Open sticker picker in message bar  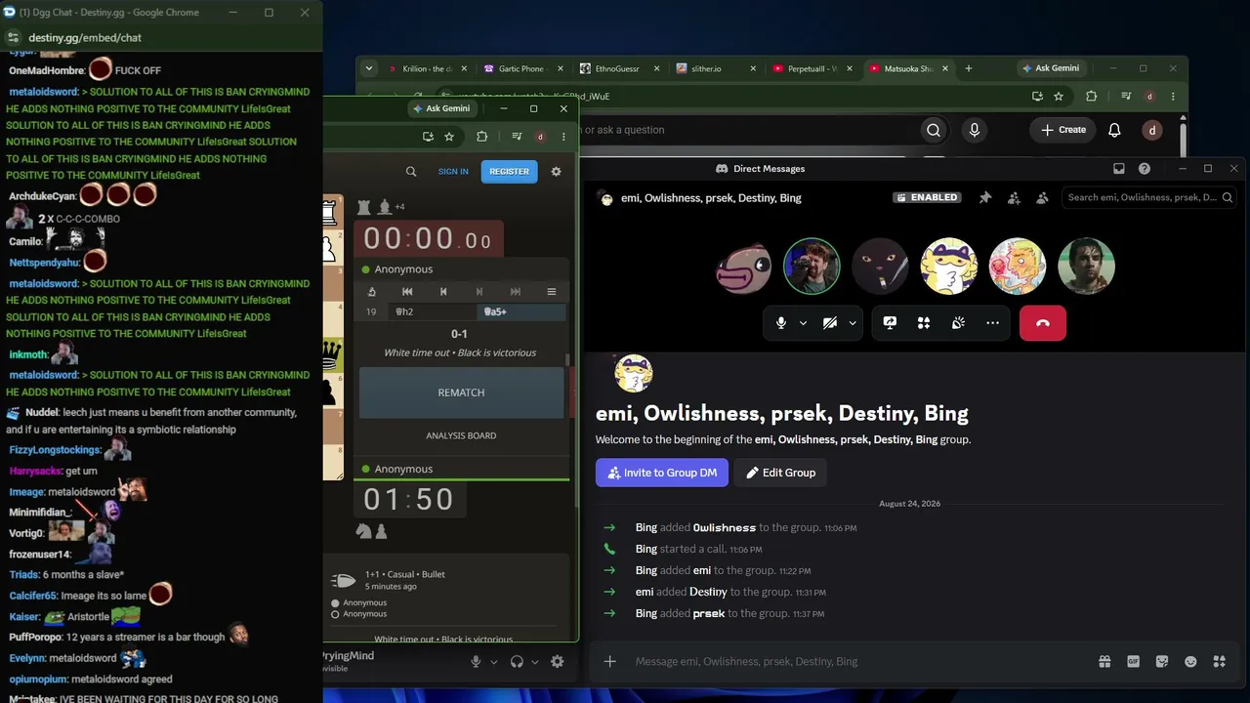pos(1162,661)
